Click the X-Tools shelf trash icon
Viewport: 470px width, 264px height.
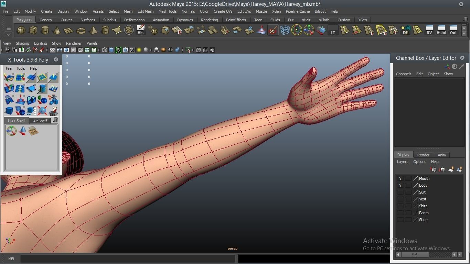pos(55,120)
